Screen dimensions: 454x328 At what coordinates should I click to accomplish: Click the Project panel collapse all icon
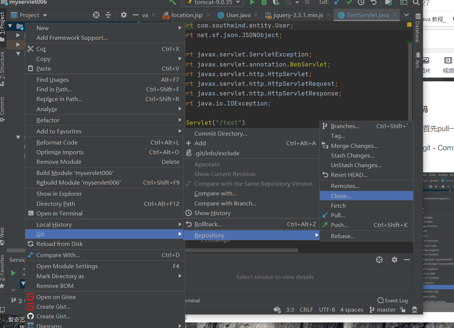(108, 15)
